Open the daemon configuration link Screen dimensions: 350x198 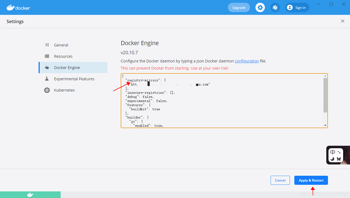point(246,61)
